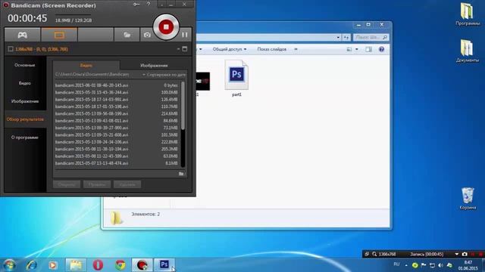Viewport: 485px width, 272px height.
Task: Open the view options dropdown arrow in Explorer
Action: (357, 49)
